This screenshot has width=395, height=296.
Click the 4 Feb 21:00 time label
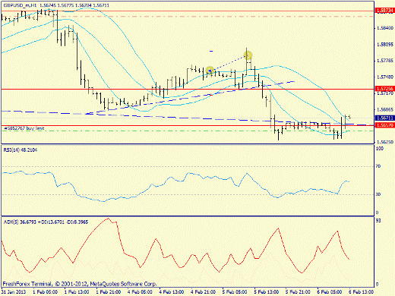coord(203,291)
